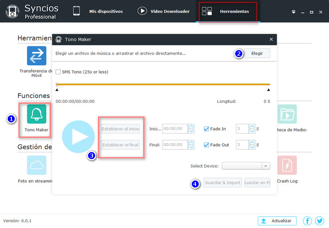Click the Fade Out seconds field
This screenshot has width=329, height=228.
click(x=242, y=145)
